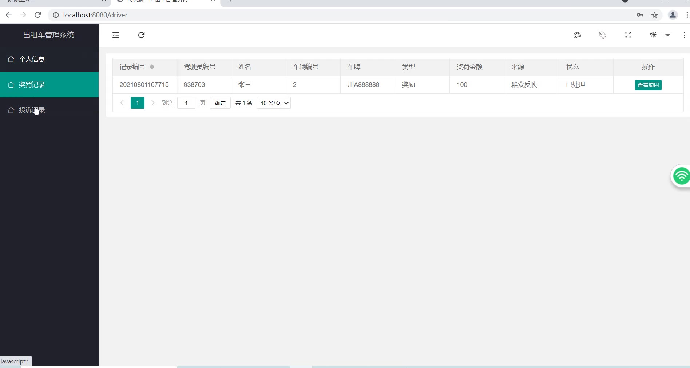Image resolution: width=690 pixels, height=368 pixels.
Task: Open the saved passwords key icon
Action: coord(640,15)
